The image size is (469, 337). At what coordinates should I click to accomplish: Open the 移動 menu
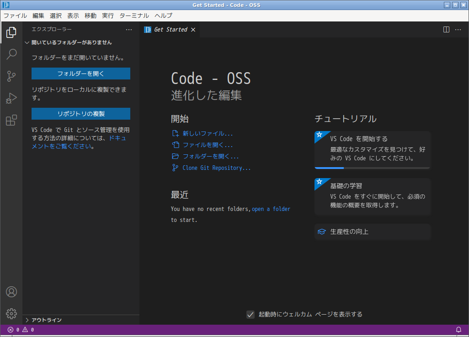pos(91,16)
